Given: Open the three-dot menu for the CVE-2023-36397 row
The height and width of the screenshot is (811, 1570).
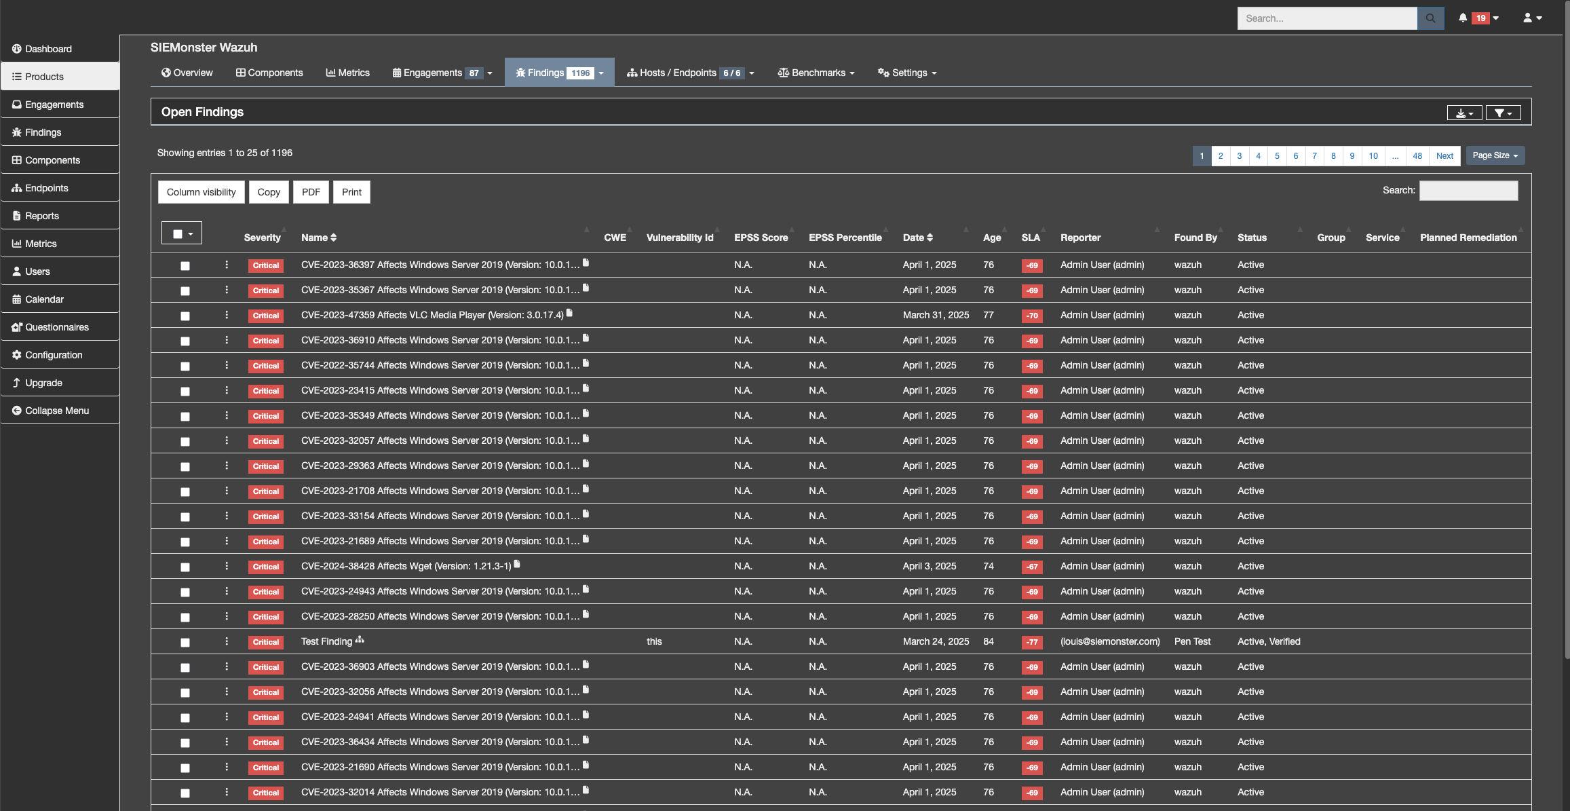Looking at the screenshot, I should click(x=227, y=265).
